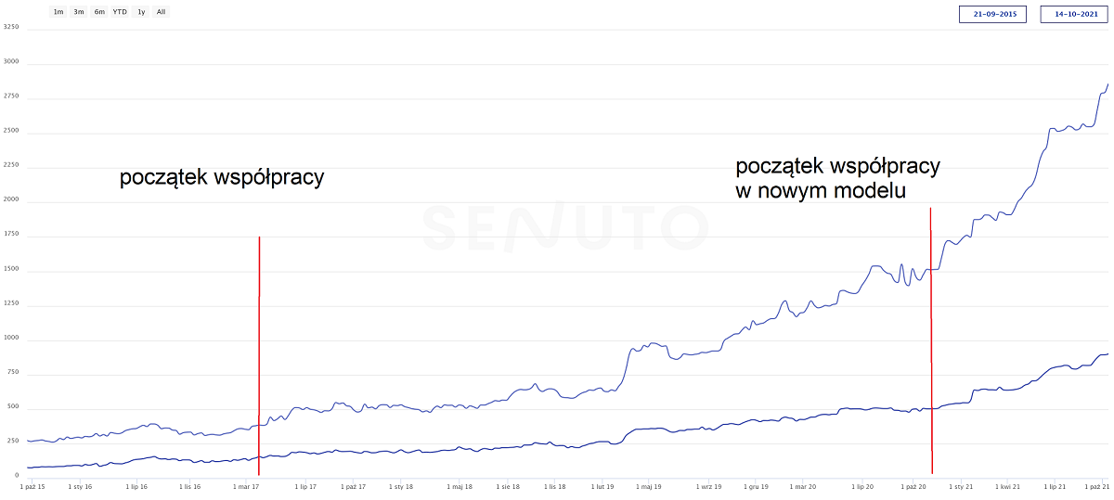Click the 1000 y-axis label

(x=11, y=340)
